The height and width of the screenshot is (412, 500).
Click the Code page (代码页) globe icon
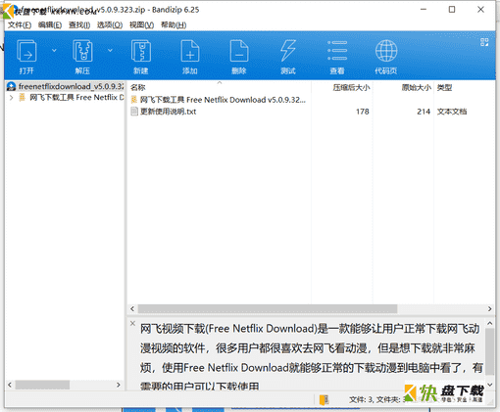click(x=386, y=51)
